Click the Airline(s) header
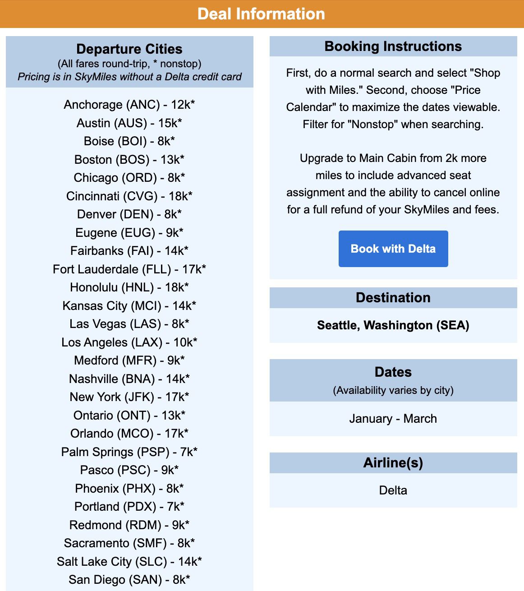 [393, 462]
